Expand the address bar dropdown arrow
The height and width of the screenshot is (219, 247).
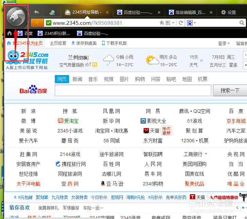click(x=173, y=23)
